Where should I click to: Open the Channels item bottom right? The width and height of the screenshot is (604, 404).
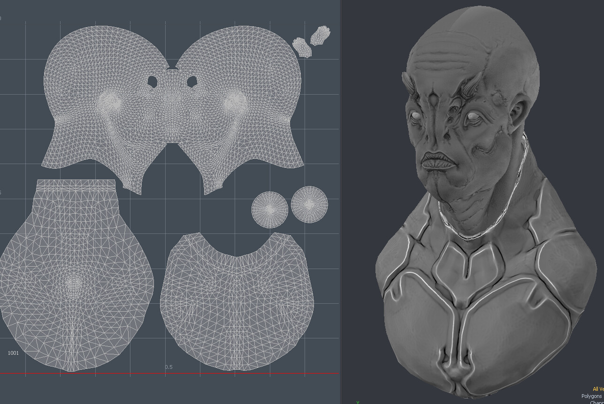click(x=596, y=402)
